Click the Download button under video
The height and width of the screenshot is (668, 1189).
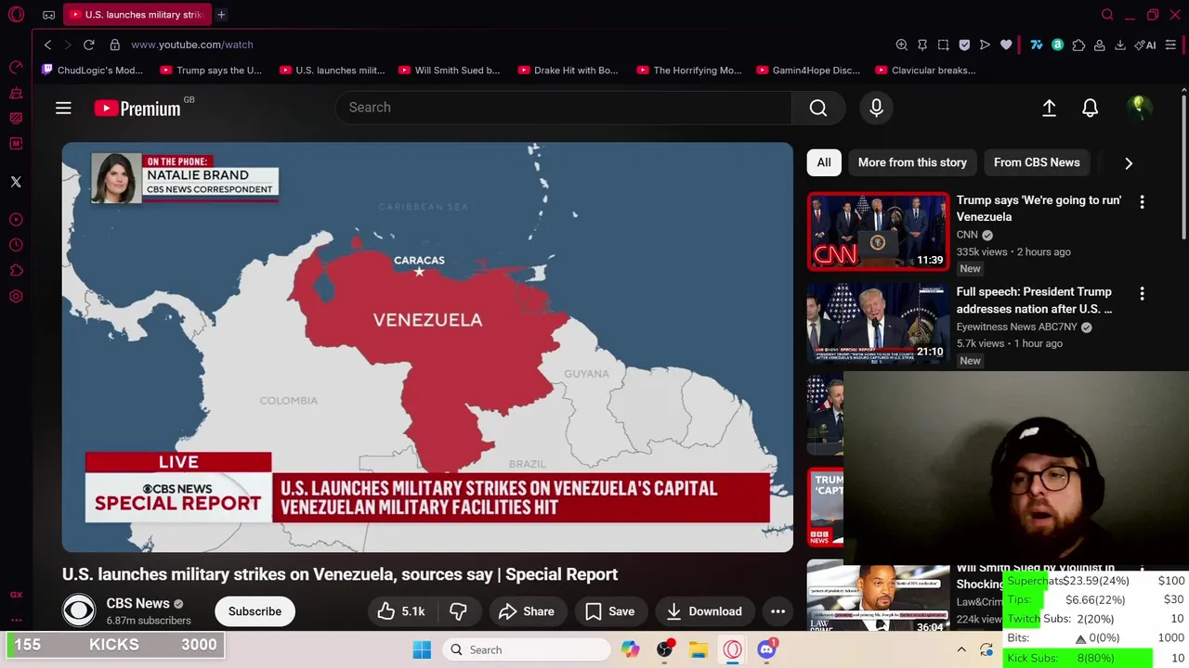tap(704, 611)
